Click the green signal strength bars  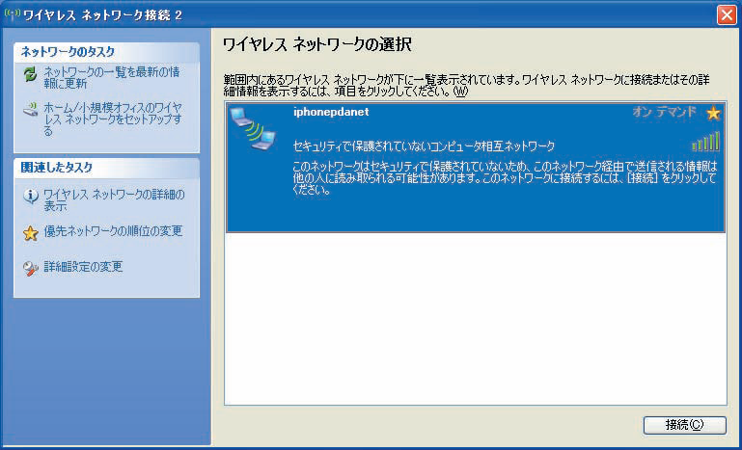pos(705,142)
